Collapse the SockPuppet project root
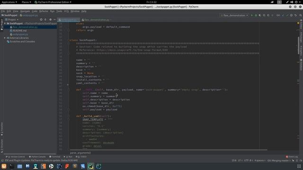Viewport: 303px width, 170px height. (x=5, y=23)
